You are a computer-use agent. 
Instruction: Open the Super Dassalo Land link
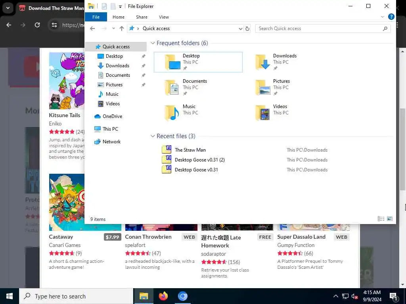click(301, 237)
